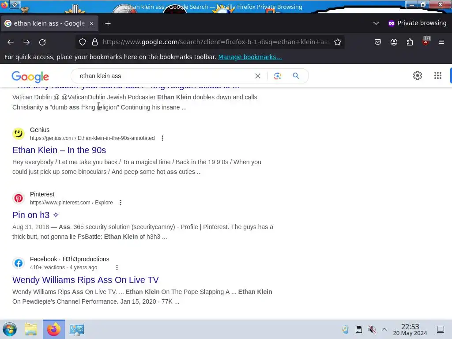Click the Google logo
Image resolution: width=452 pixels, height=339 pixels.
(30, 77)
